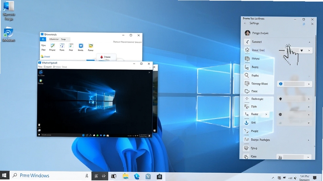Select the fax device icon in Settings sidebar
The width and height of the screenshot is (323, 181).
coord(247,106)
